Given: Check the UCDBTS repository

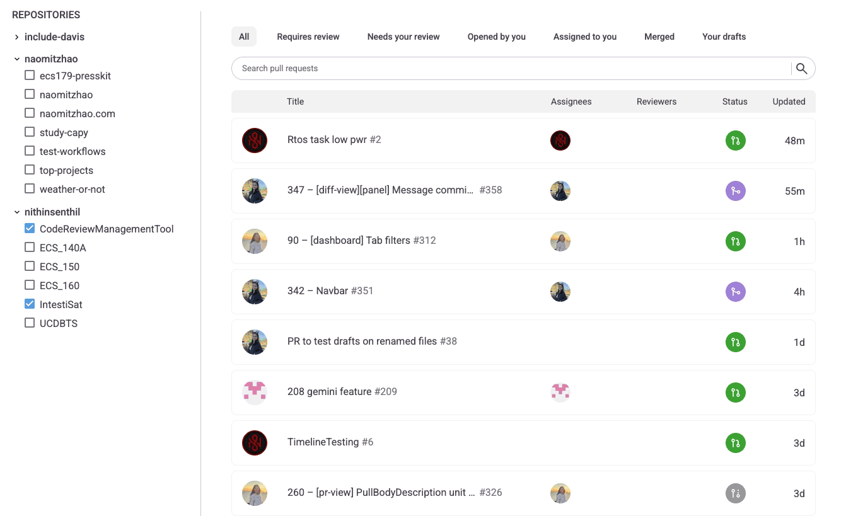Looking at the screenshot, I should [x=30, y=323].
